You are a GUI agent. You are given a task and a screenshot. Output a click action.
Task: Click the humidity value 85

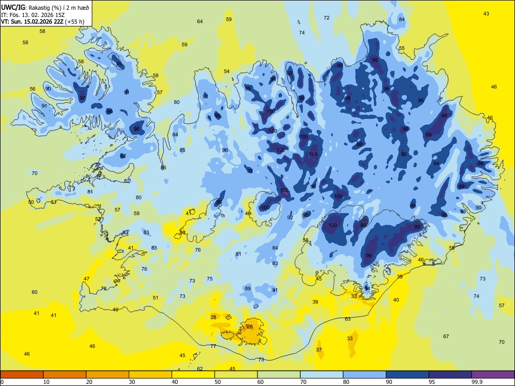click(x=182, y=150)
